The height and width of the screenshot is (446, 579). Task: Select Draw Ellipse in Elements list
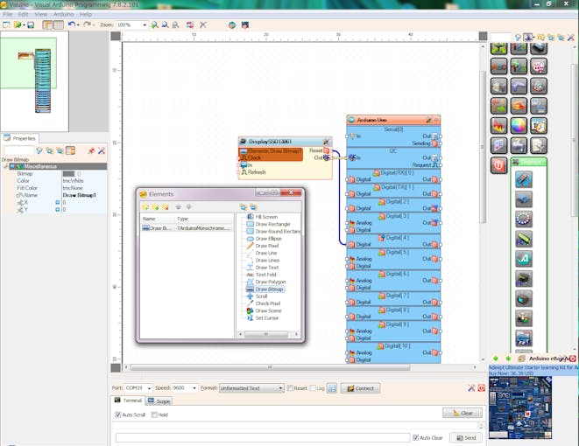(268, 239)
